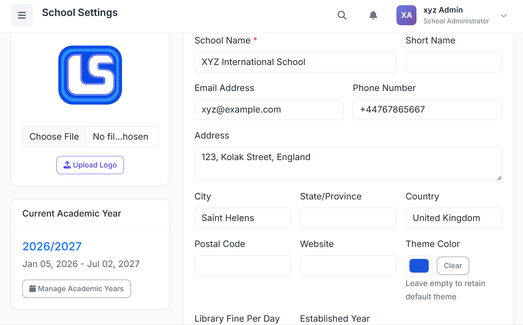
Task: Click into the Short Name field
Action: tap(453, 62)
